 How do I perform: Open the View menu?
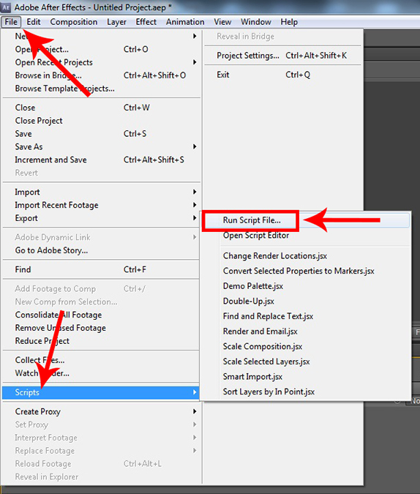tap(222, 22)
